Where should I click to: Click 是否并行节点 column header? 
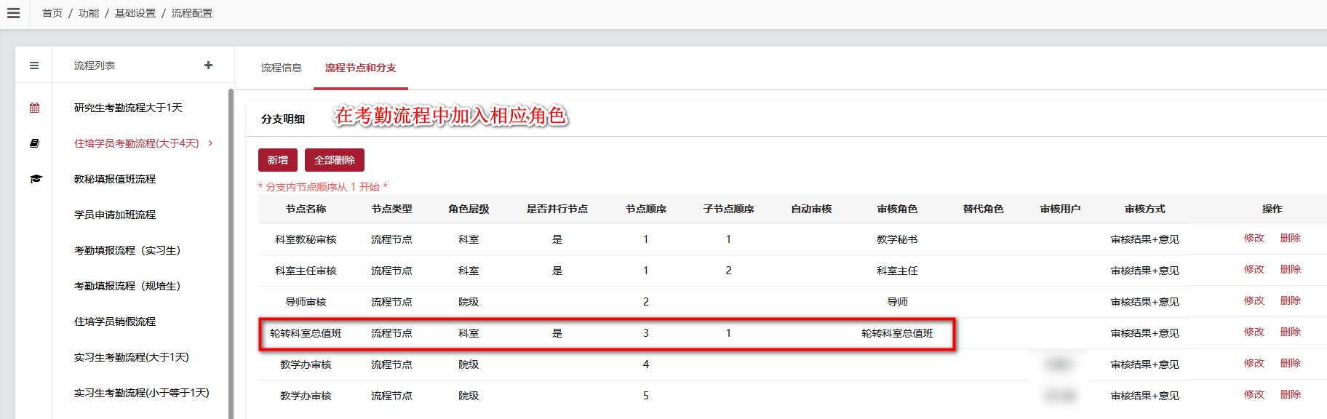557,209
